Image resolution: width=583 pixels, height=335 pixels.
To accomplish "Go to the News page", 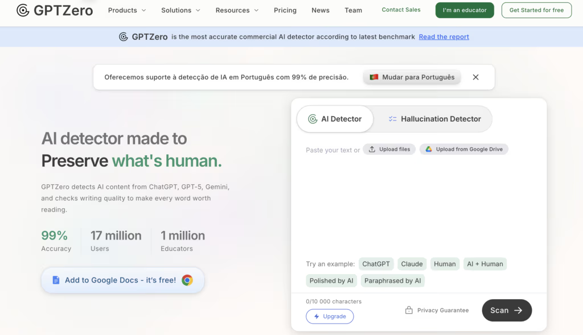I will (321, 10).
